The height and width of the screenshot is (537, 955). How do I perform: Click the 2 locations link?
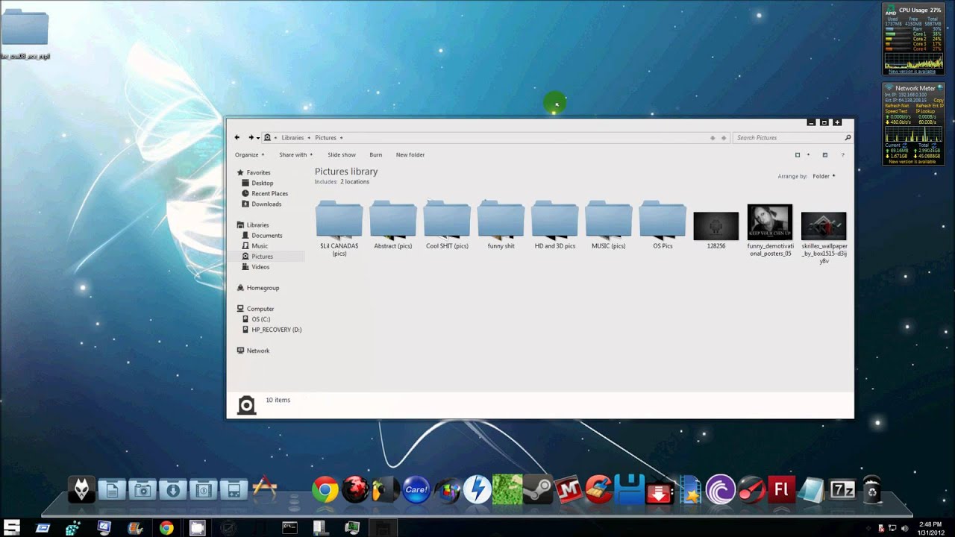[x=355, y=182]
